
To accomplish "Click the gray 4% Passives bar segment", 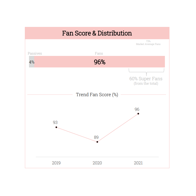I will [x=32, y=62].
